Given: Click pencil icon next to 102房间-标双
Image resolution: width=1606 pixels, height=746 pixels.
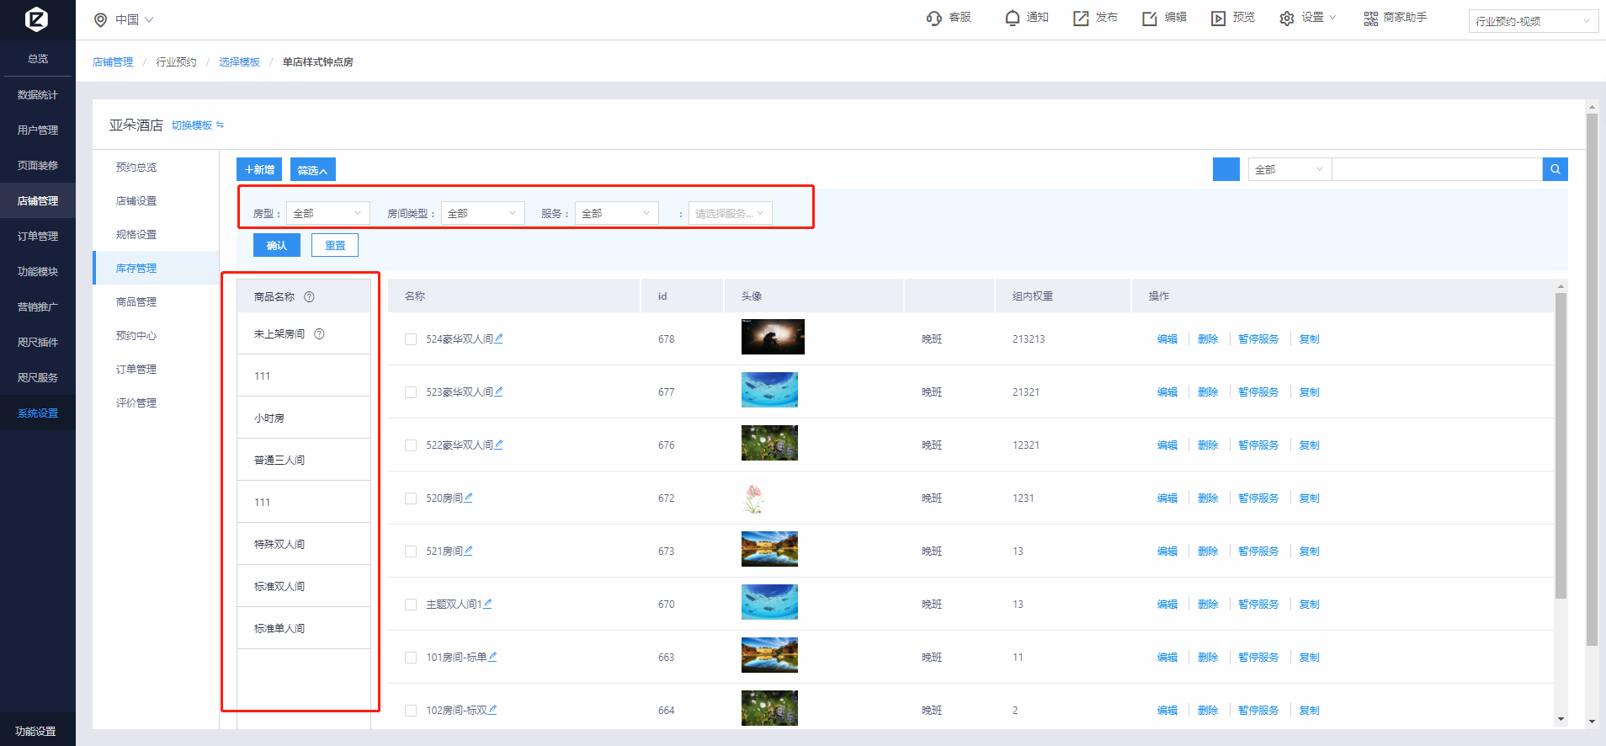Looking at the screenshot, I should (492, 710).
